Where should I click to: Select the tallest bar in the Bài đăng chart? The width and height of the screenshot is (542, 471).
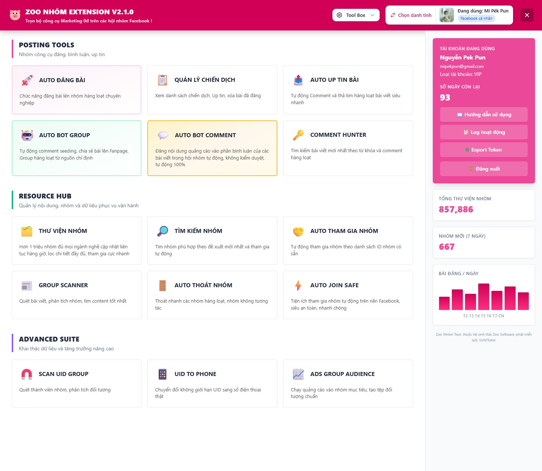tap(483, 297)
